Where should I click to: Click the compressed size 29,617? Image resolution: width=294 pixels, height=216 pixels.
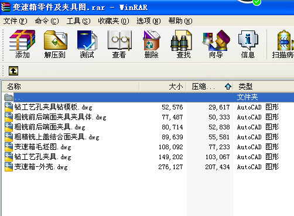point(219,107)
